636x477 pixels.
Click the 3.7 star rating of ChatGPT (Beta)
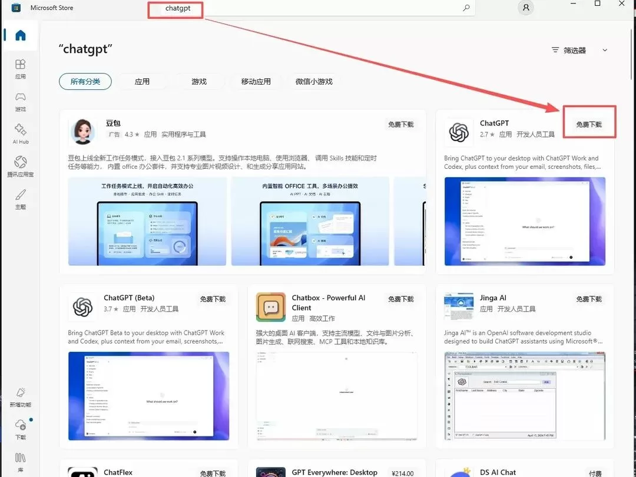pyautogui.click(x=111, y=309)
